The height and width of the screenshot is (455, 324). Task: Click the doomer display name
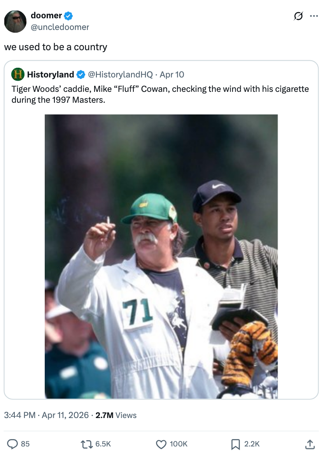(x=46, y=16)
